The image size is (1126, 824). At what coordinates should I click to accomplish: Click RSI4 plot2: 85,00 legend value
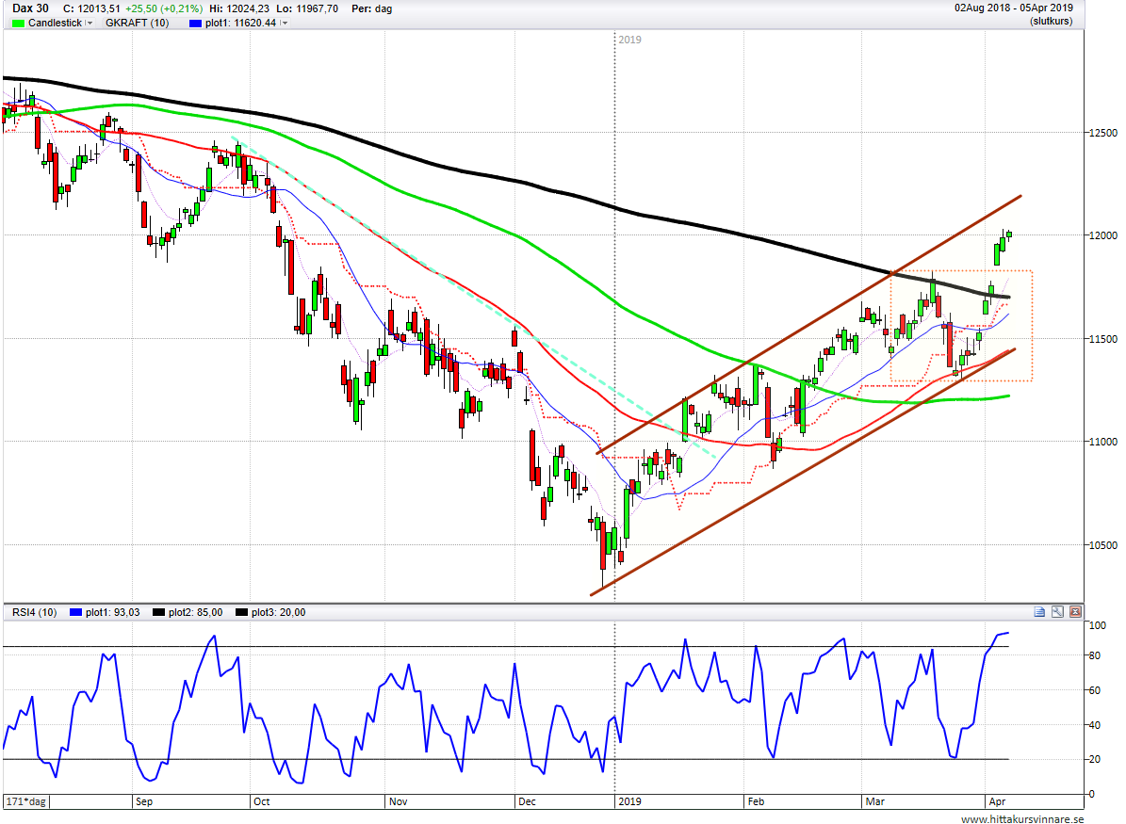tap(195, 612)
